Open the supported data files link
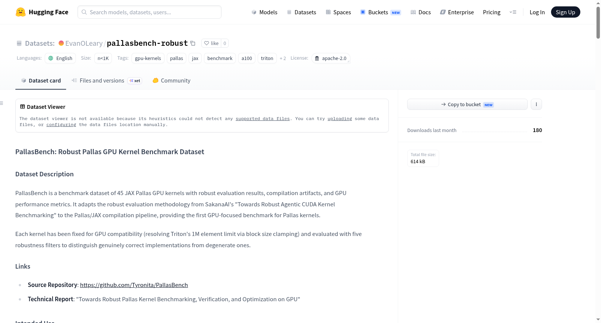This screenshot has height=323, width=601. point(263,119)
